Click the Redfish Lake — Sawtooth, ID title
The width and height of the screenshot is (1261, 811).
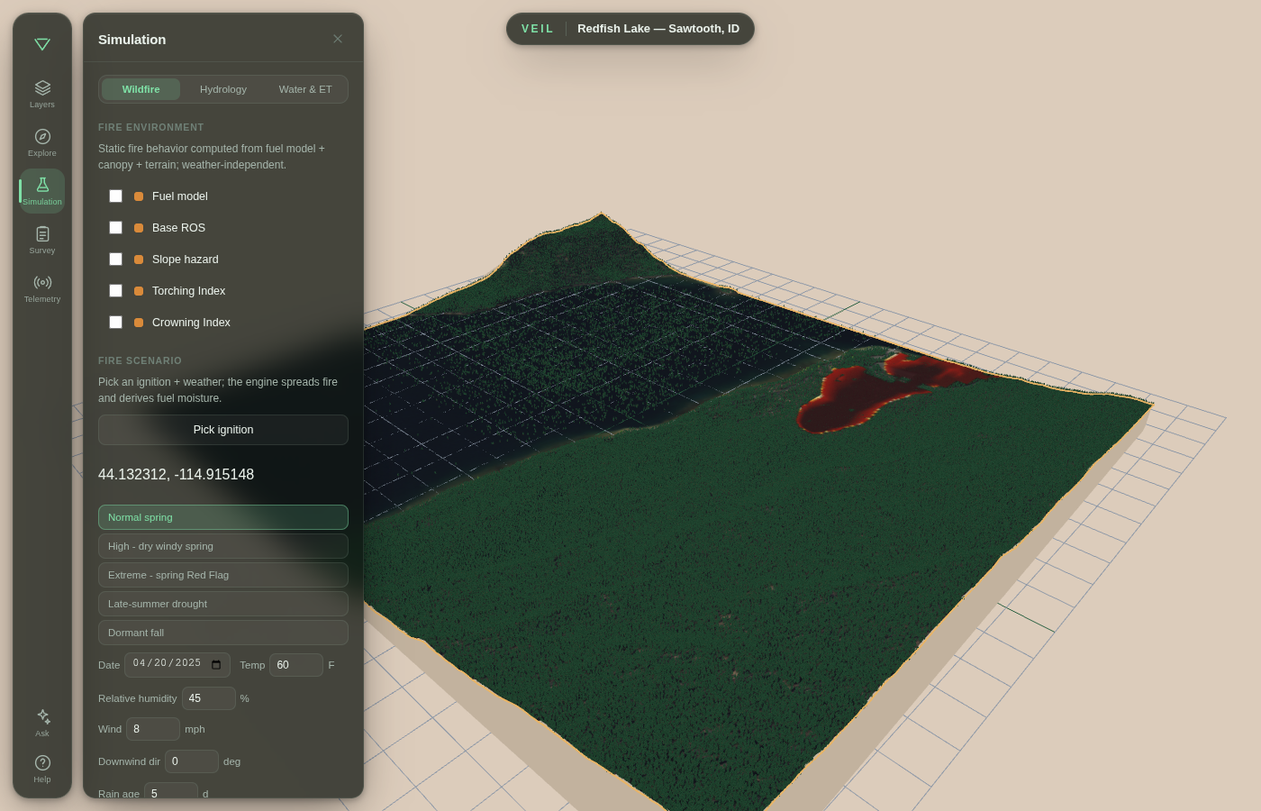coord(658,29)
